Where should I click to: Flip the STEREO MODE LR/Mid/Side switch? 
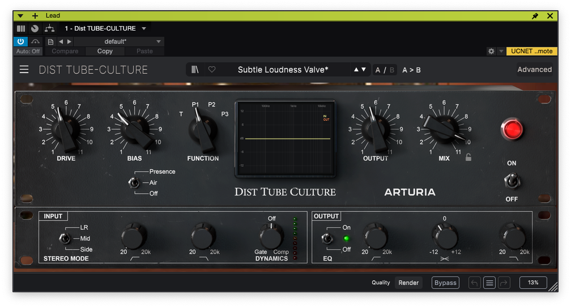pyautogui.click(x=65, y=238)
